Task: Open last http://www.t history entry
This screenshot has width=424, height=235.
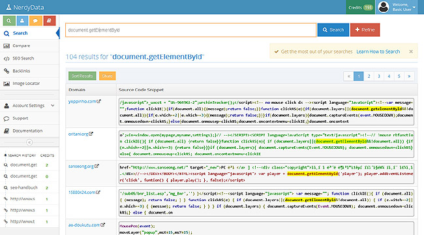Action: coord(22,221)
